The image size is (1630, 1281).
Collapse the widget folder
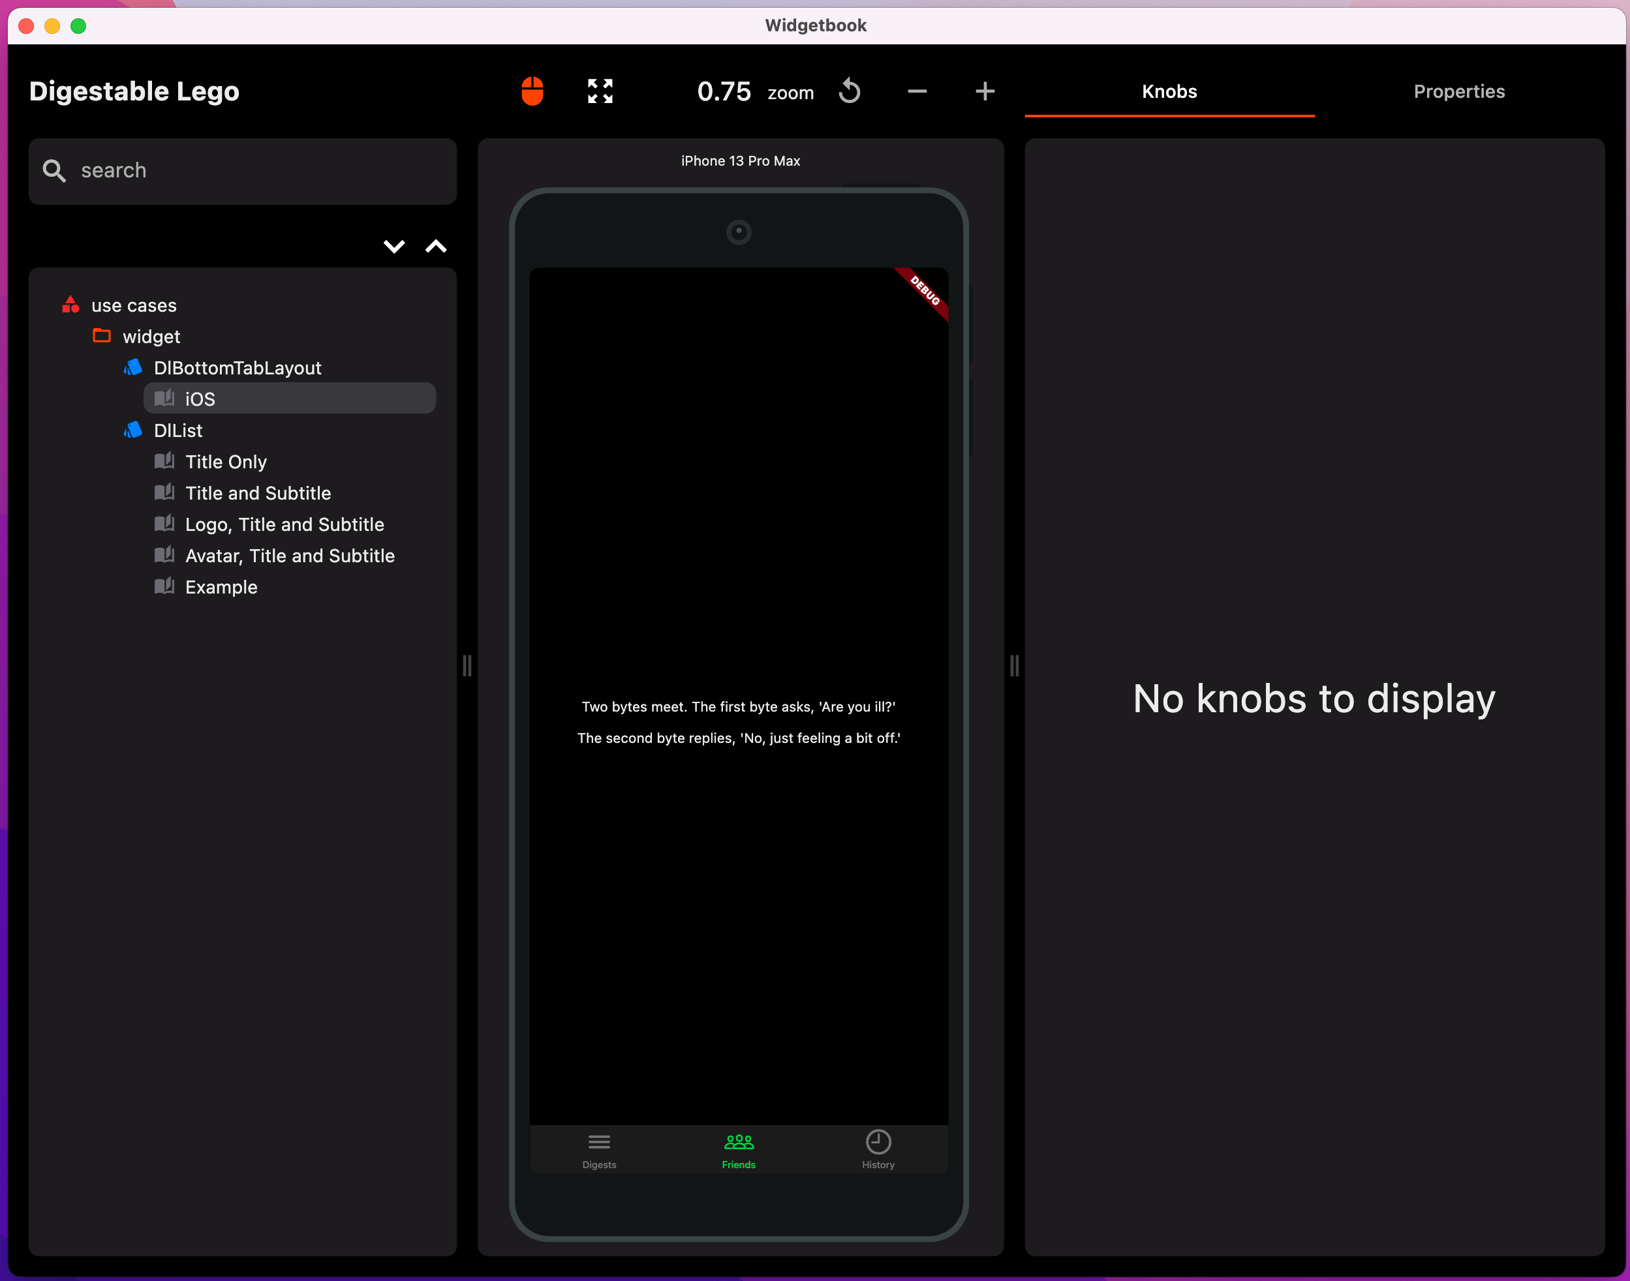[x=150, y=337]
